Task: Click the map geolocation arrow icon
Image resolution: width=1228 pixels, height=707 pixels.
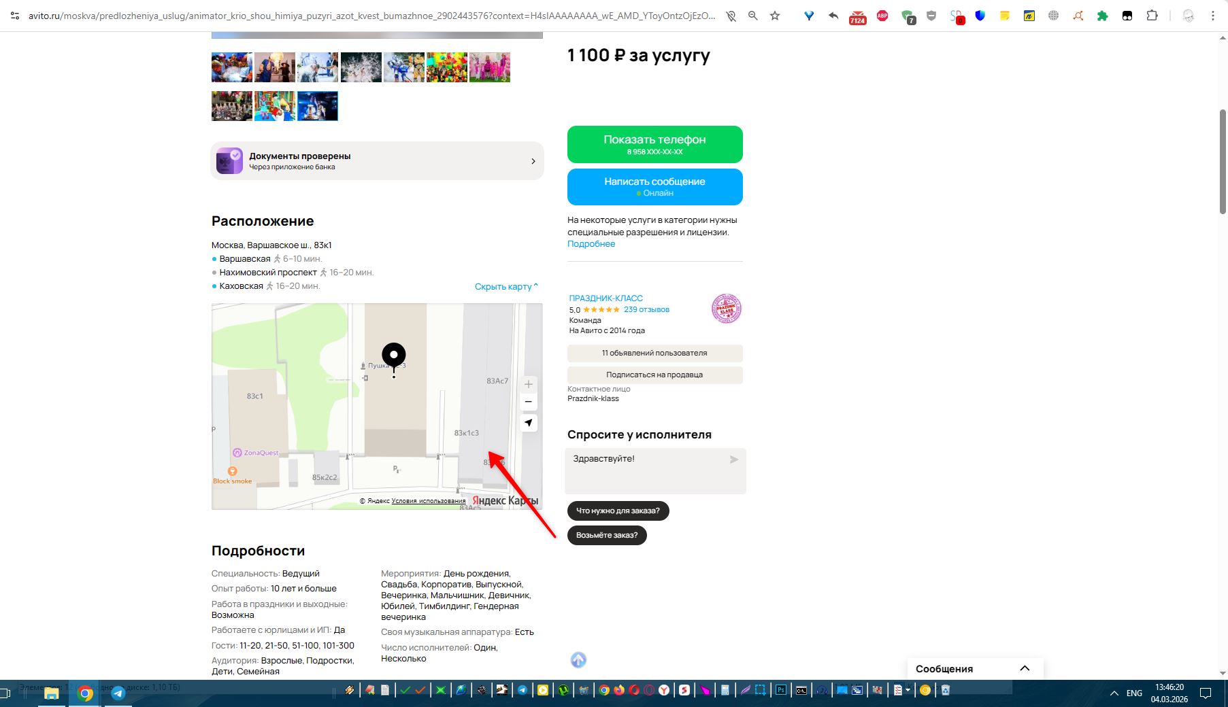Action: (x=528, y=423)
